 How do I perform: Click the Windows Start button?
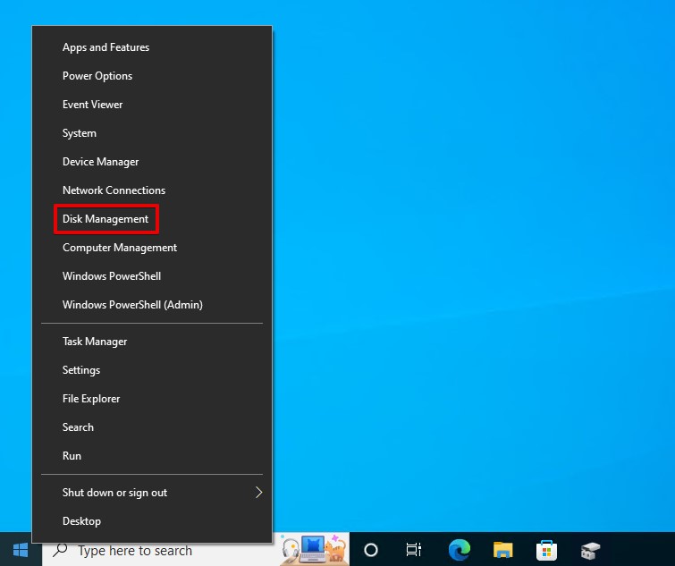pos(21,550)
